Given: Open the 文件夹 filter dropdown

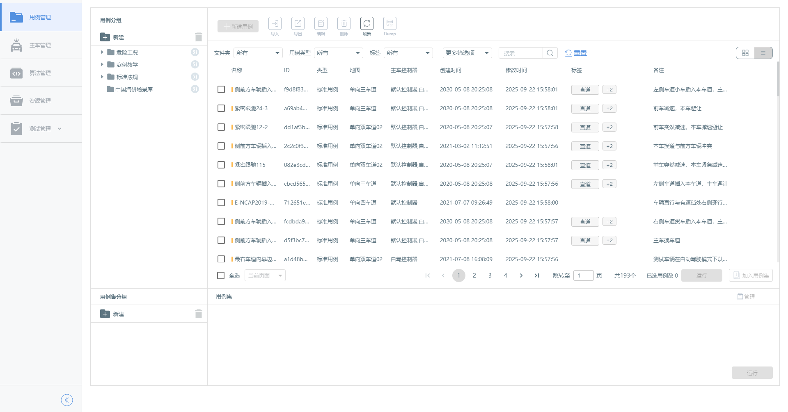Looking at the screenshot, I should point(258,53).
